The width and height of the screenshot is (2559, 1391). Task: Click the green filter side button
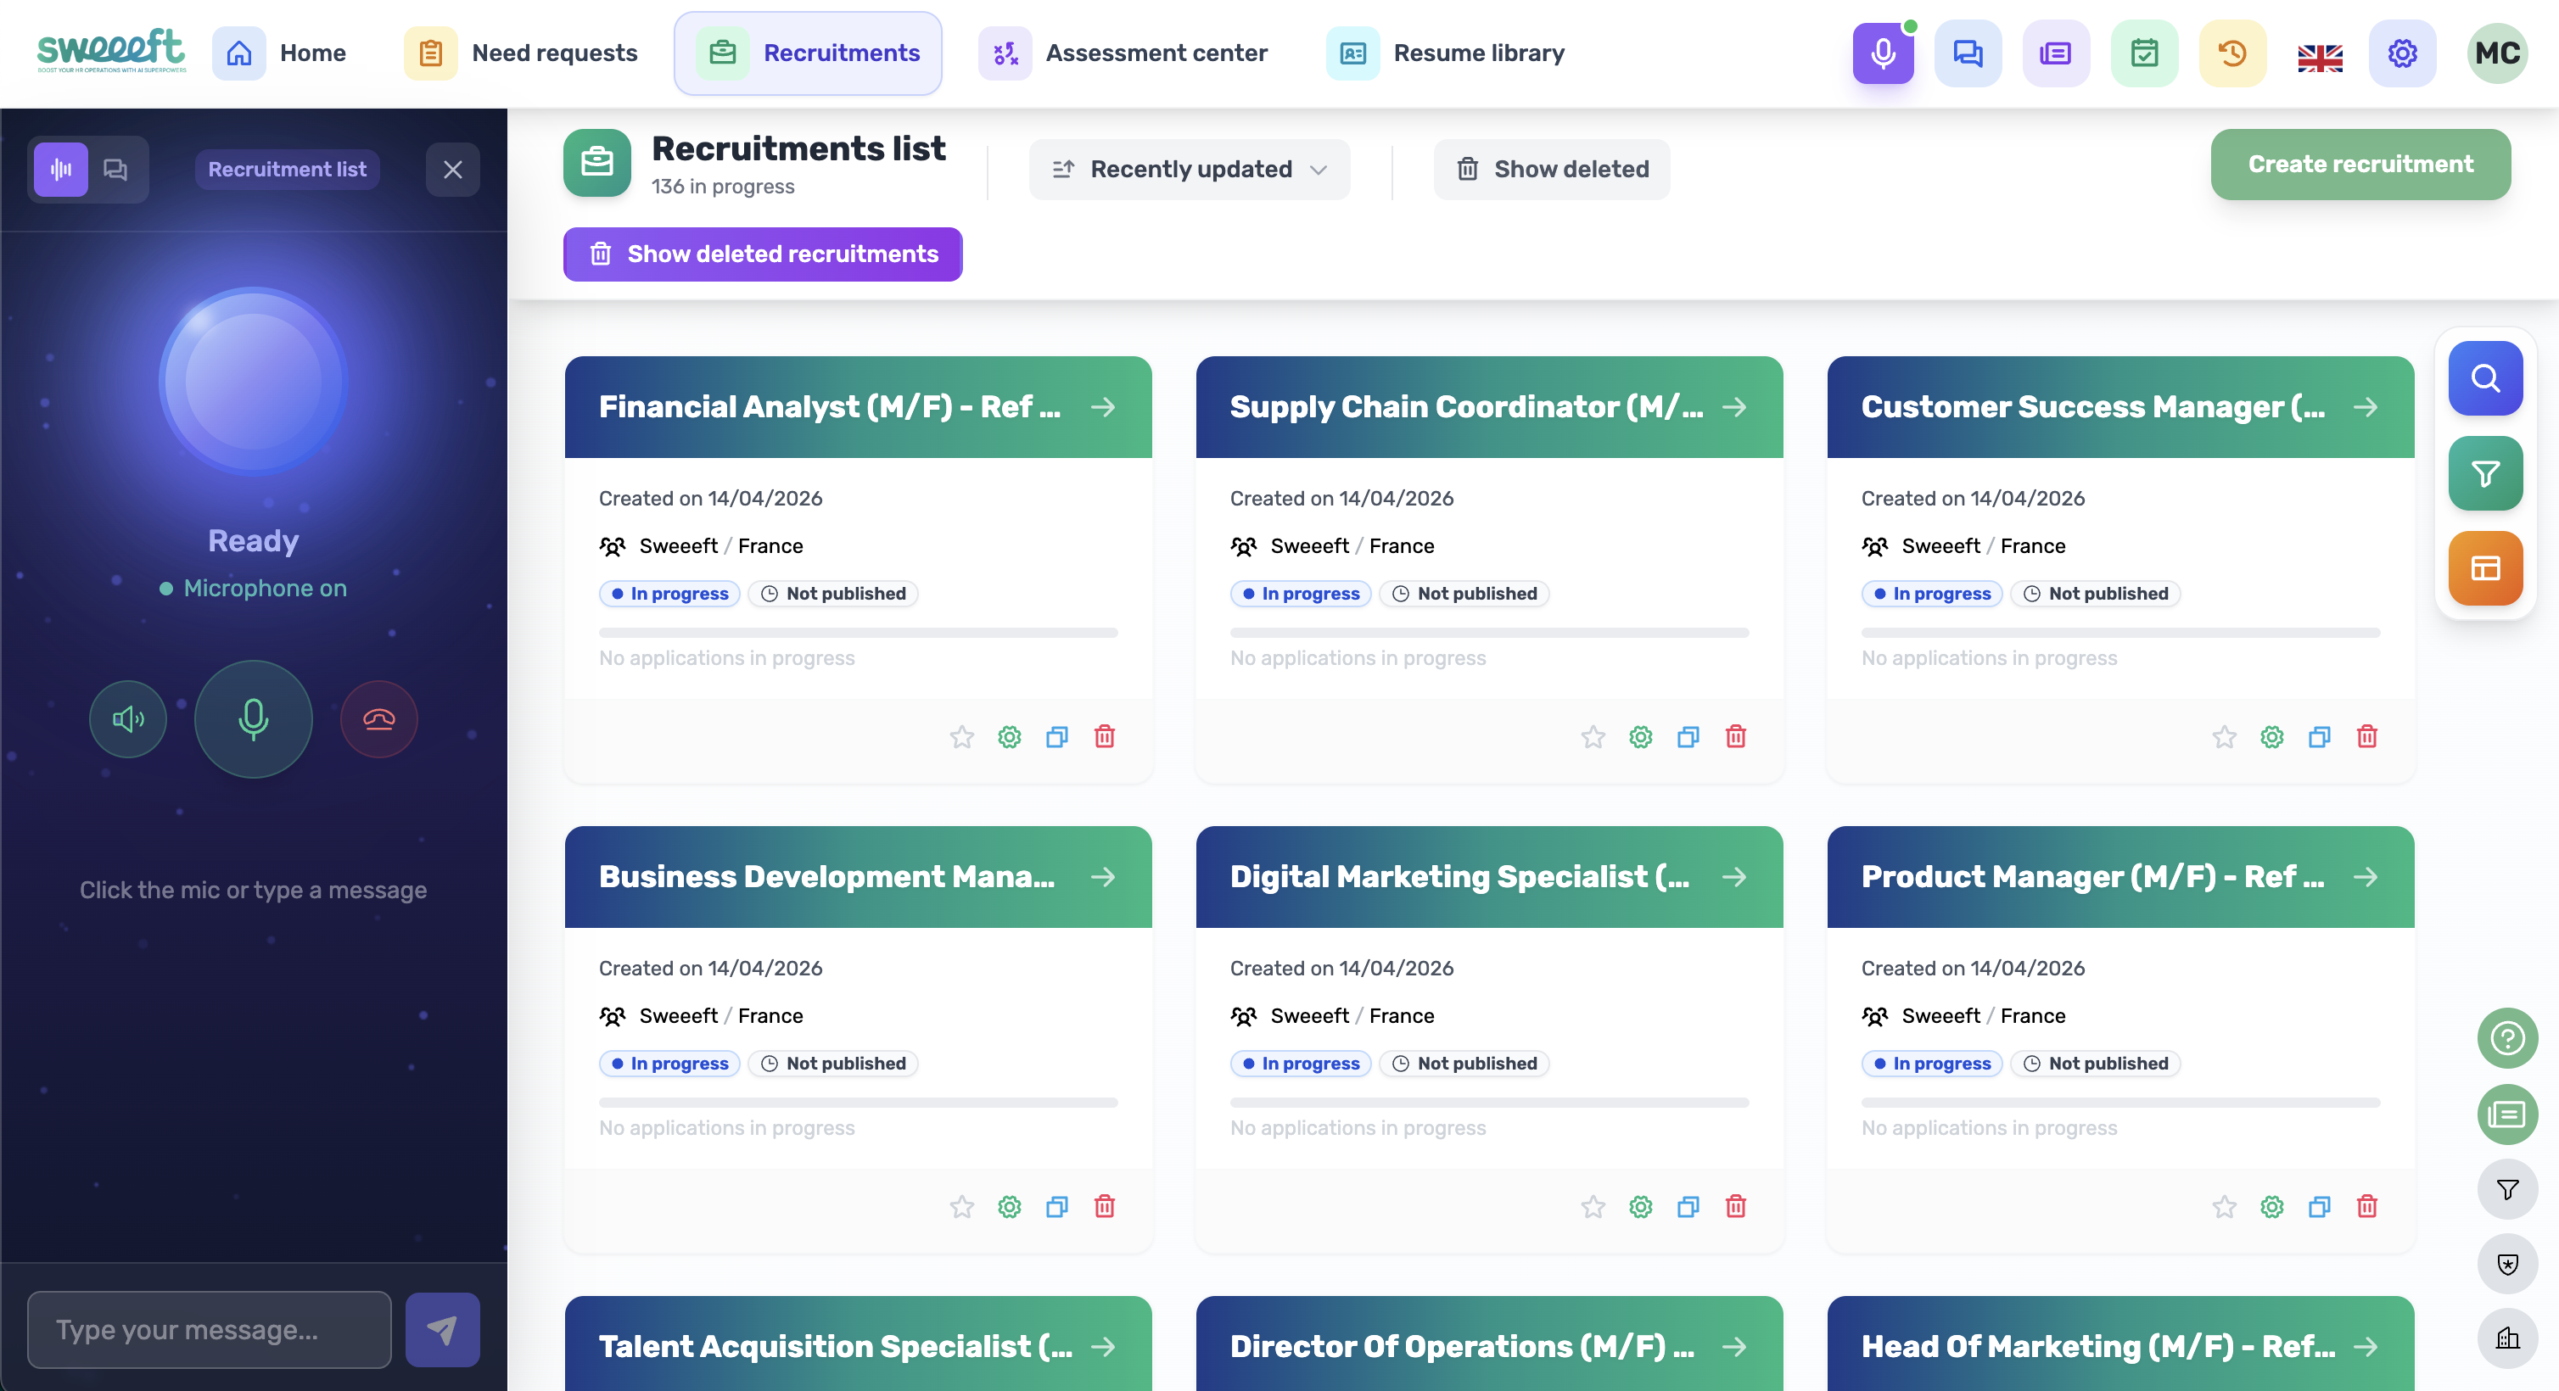2484,473
